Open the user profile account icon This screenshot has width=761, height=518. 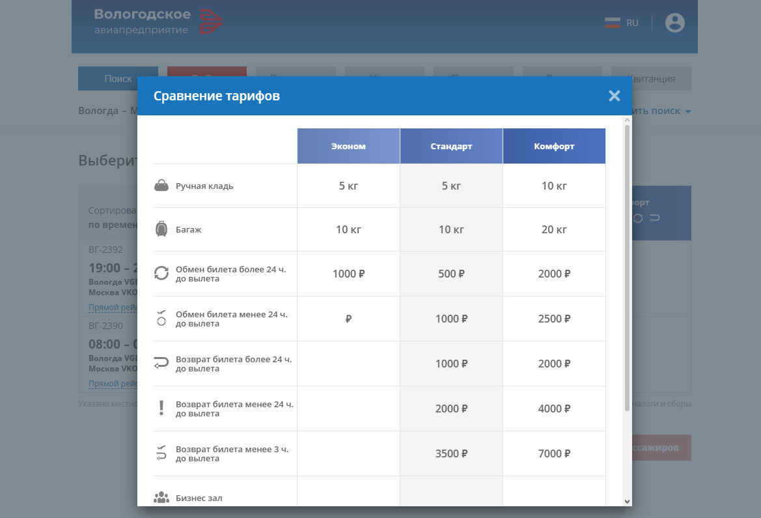click(x=674, y=22)
